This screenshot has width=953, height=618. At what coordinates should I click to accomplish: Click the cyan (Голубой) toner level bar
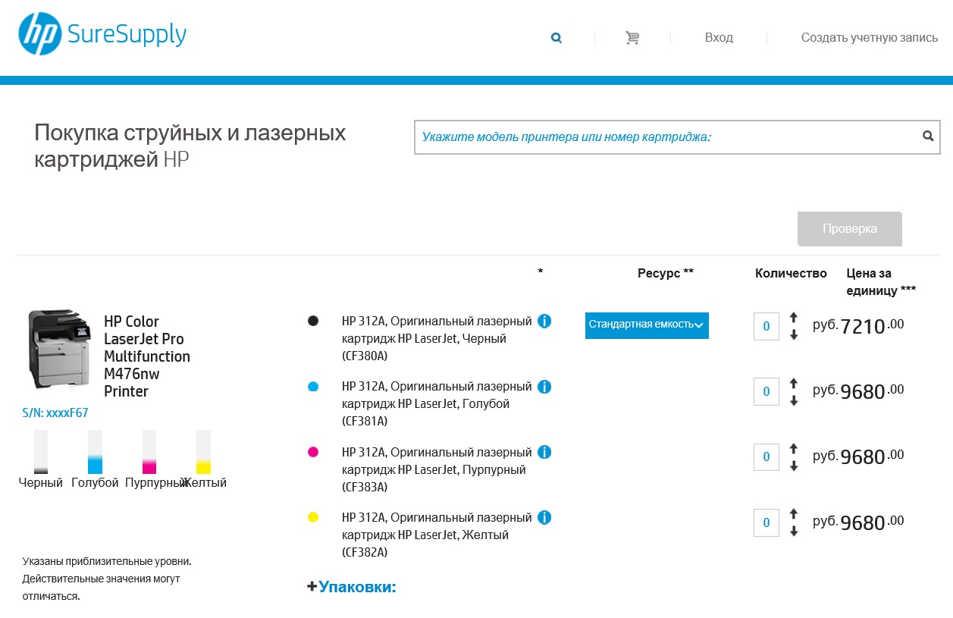coord(95,452)
